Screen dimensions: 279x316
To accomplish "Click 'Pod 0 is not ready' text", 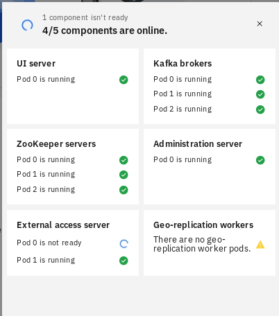I will (49, 243).
